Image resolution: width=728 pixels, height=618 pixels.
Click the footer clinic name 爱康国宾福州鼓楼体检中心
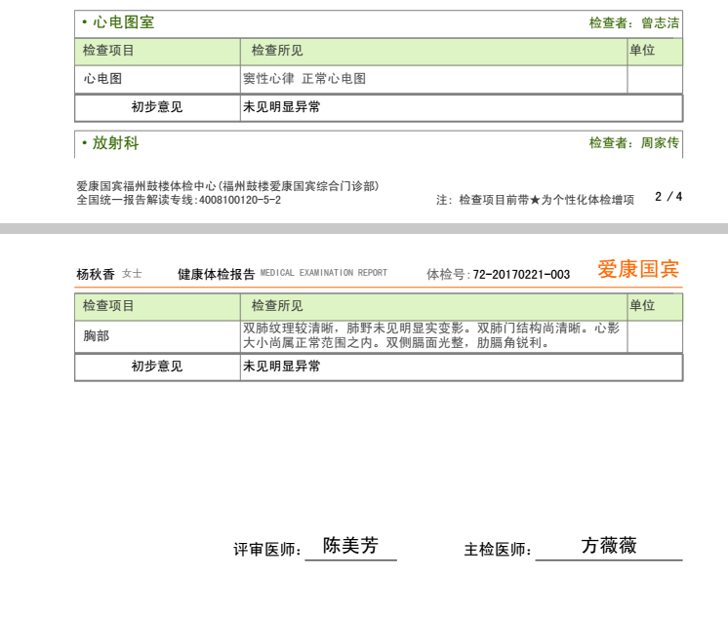click(145, 186)
